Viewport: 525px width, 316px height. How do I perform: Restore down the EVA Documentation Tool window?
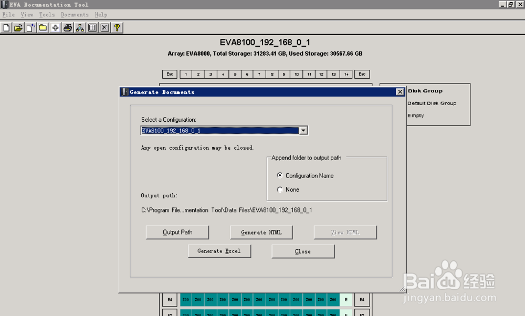[511, 4]
